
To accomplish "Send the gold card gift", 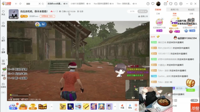I will 86,106.
